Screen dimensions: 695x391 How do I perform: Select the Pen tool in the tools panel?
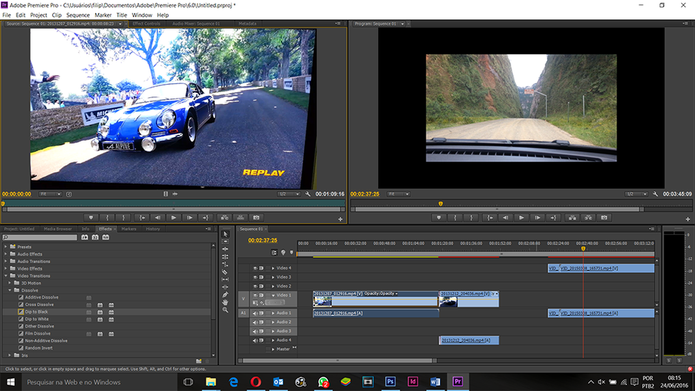tap(226, 295)
